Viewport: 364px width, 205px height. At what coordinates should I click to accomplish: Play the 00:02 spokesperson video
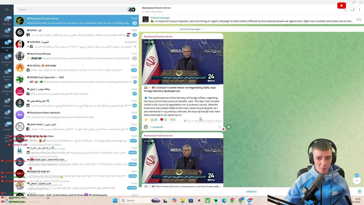(x=183, y=61)
